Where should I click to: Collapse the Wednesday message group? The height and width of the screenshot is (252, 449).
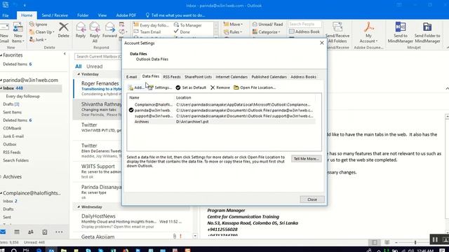coord(79,207)
